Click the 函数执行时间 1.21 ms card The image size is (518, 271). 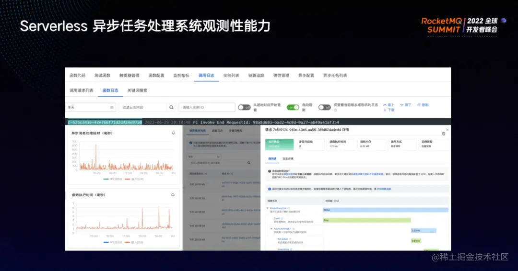click(341, 144)
